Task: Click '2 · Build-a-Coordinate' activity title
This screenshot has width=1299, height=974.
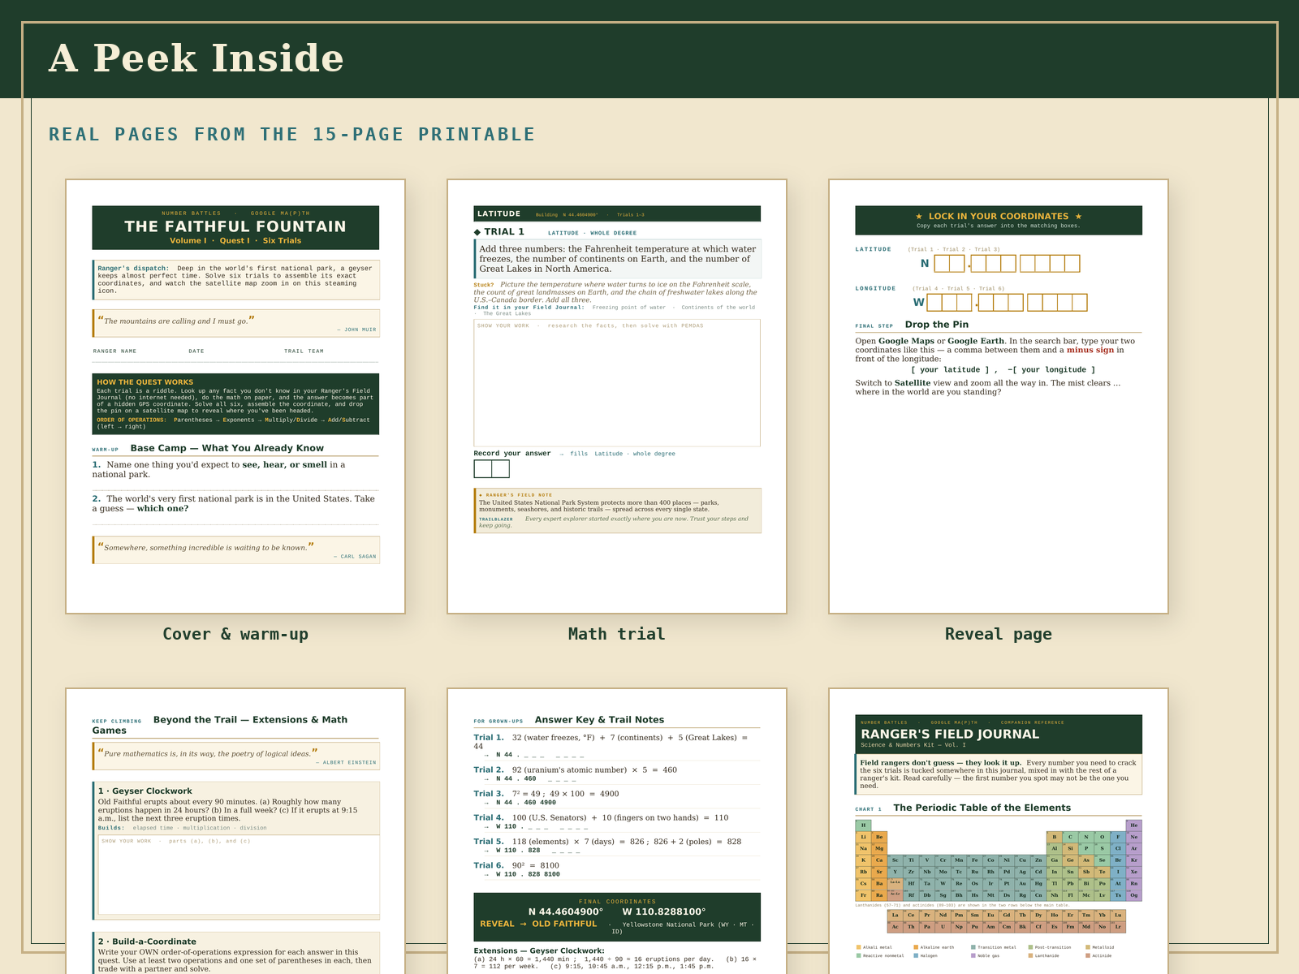Action: pos(147,942)
